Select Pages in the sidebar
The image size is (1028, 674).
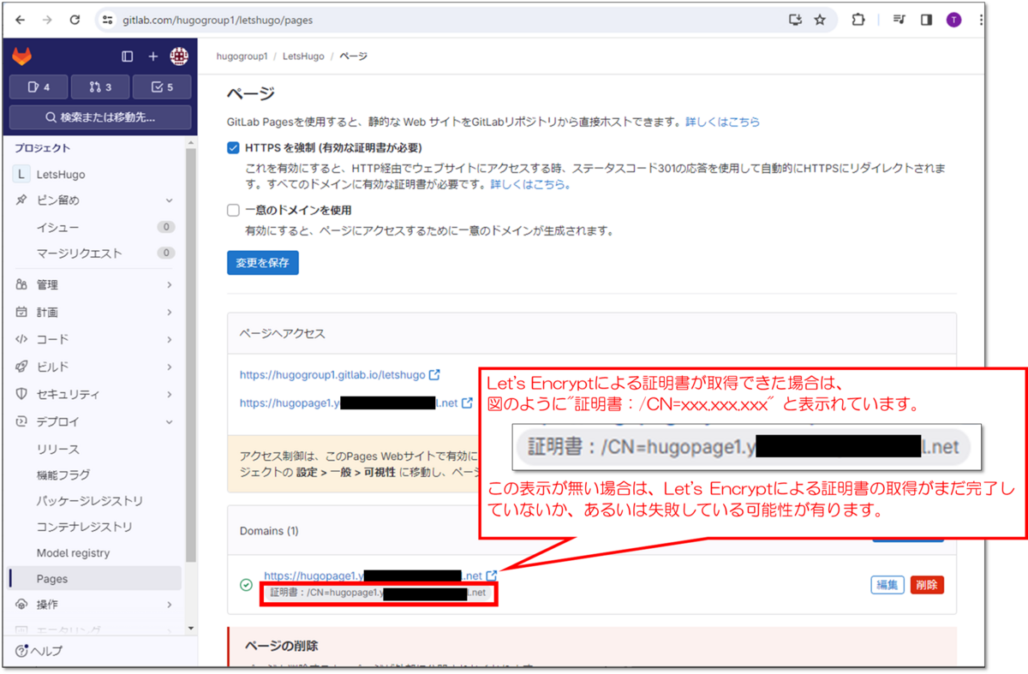pos(94,579)
